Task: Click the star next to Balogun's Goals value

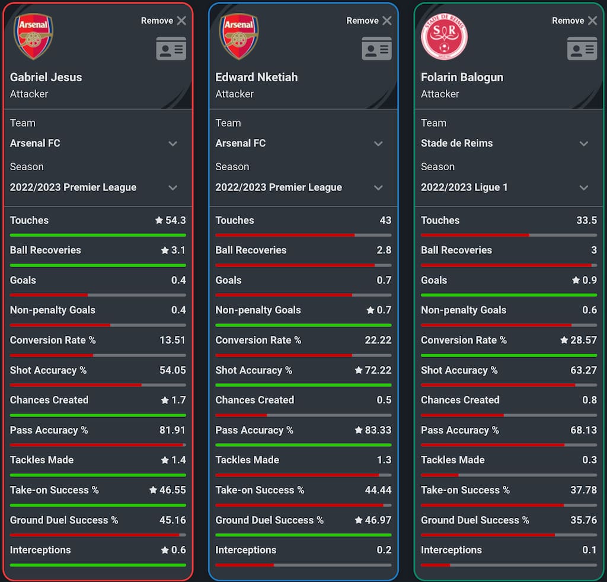Action: click(575, 281)
